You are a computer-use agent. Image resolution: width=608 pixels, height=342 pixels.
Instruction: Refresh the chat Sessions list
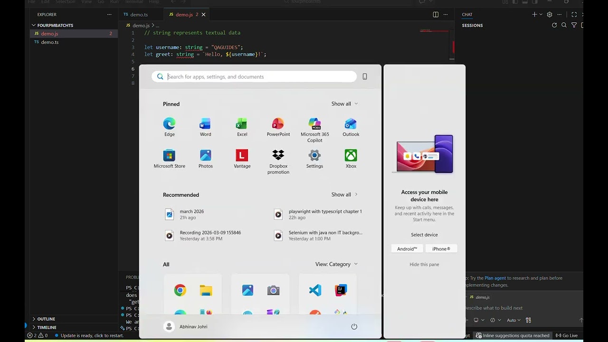coord(554,25)
